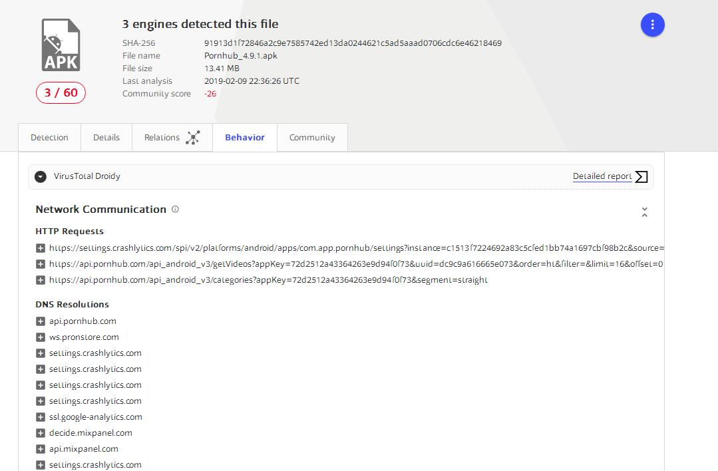Click the SHA-256 hash value
This screenshot has height=471, width=718.
pos(353,43)
